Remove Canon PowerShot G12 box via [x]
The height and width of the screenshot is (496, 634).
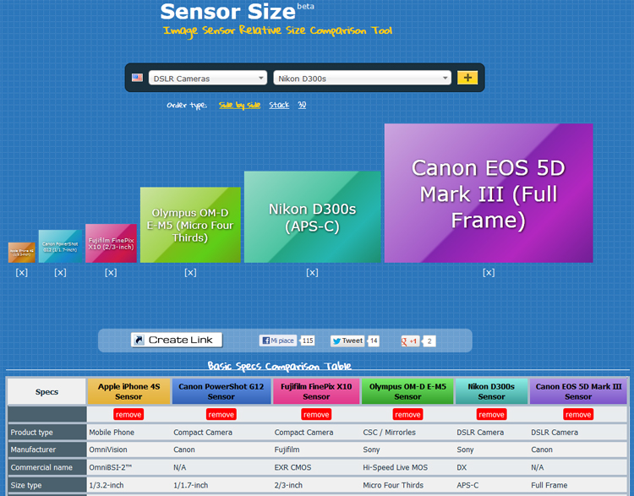coord(60,272)
